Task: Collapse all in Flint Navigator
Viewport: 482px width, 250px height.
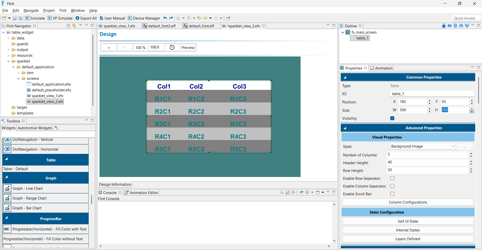Action: [x=68, y=26]
